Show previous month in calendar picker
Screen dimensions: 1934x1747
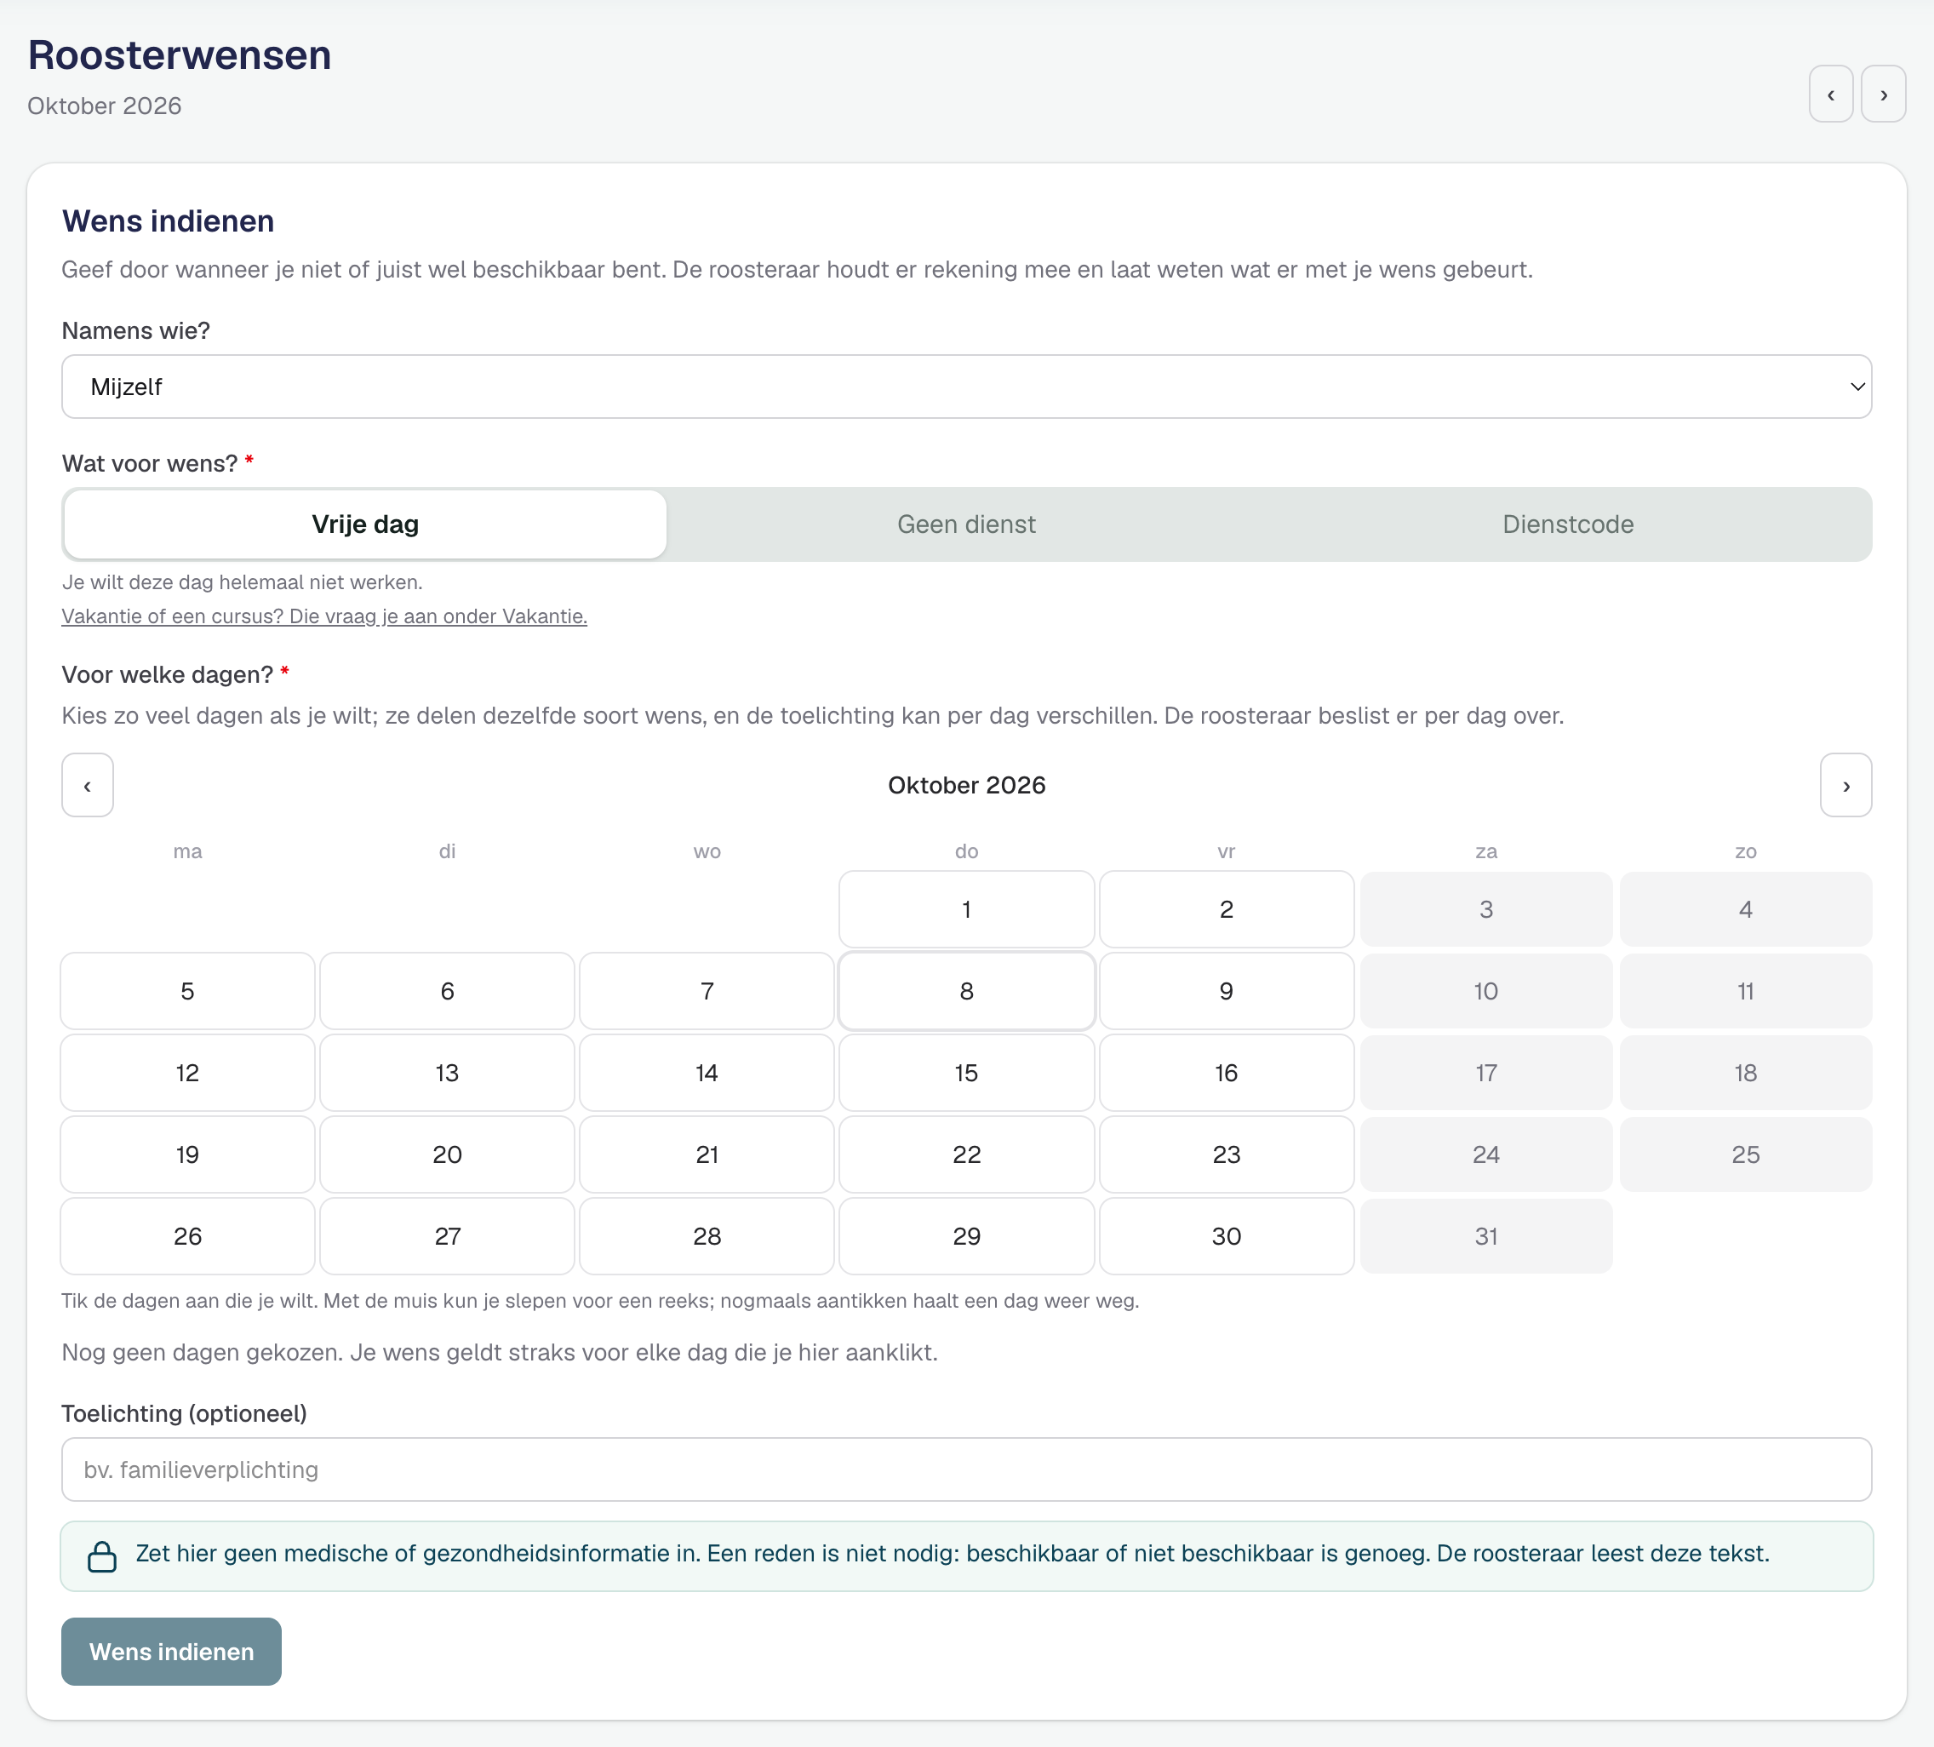point(88,785)
